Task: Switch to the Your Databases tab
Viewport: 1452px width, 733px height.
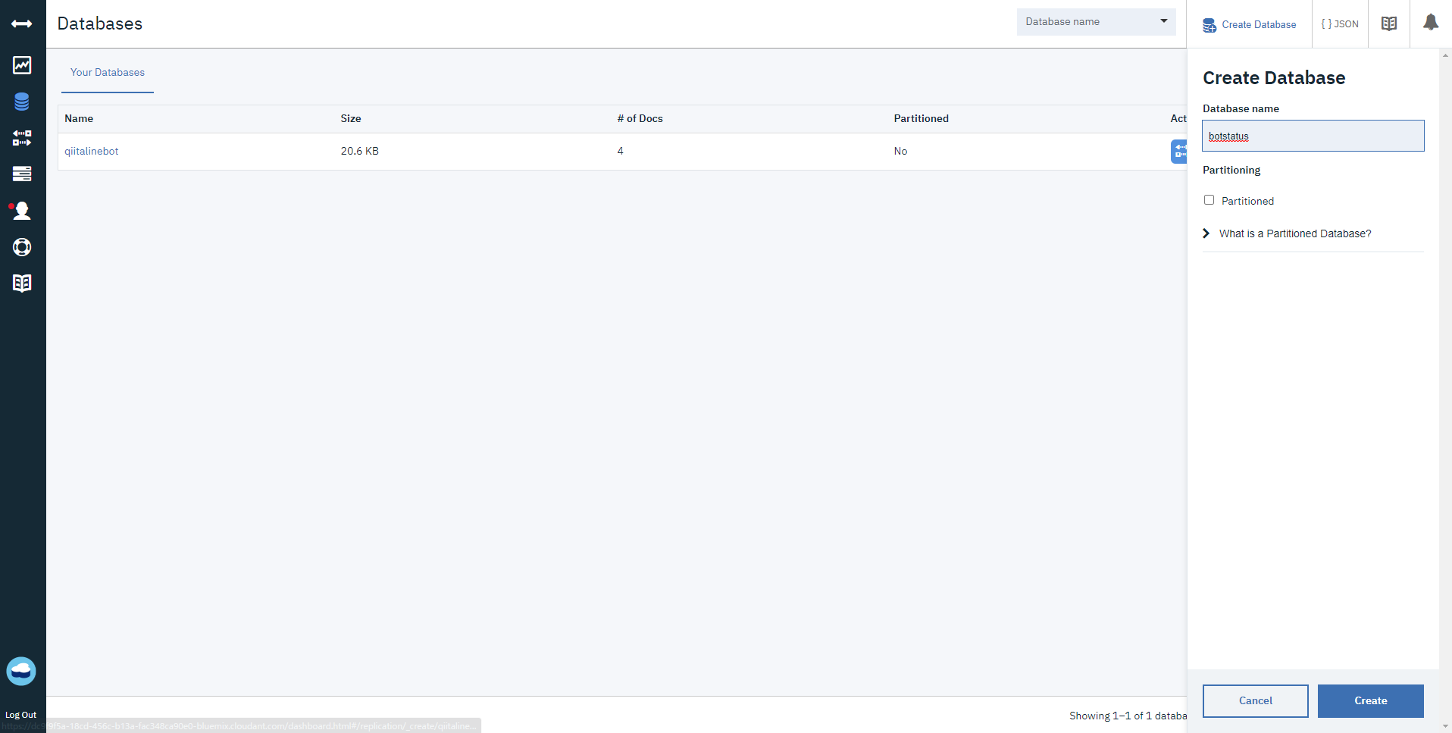Action: pyautogui.click(x=108, y=73)
